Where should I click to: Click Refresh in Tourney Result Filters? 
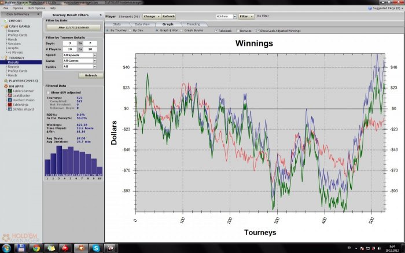(90, 75)
